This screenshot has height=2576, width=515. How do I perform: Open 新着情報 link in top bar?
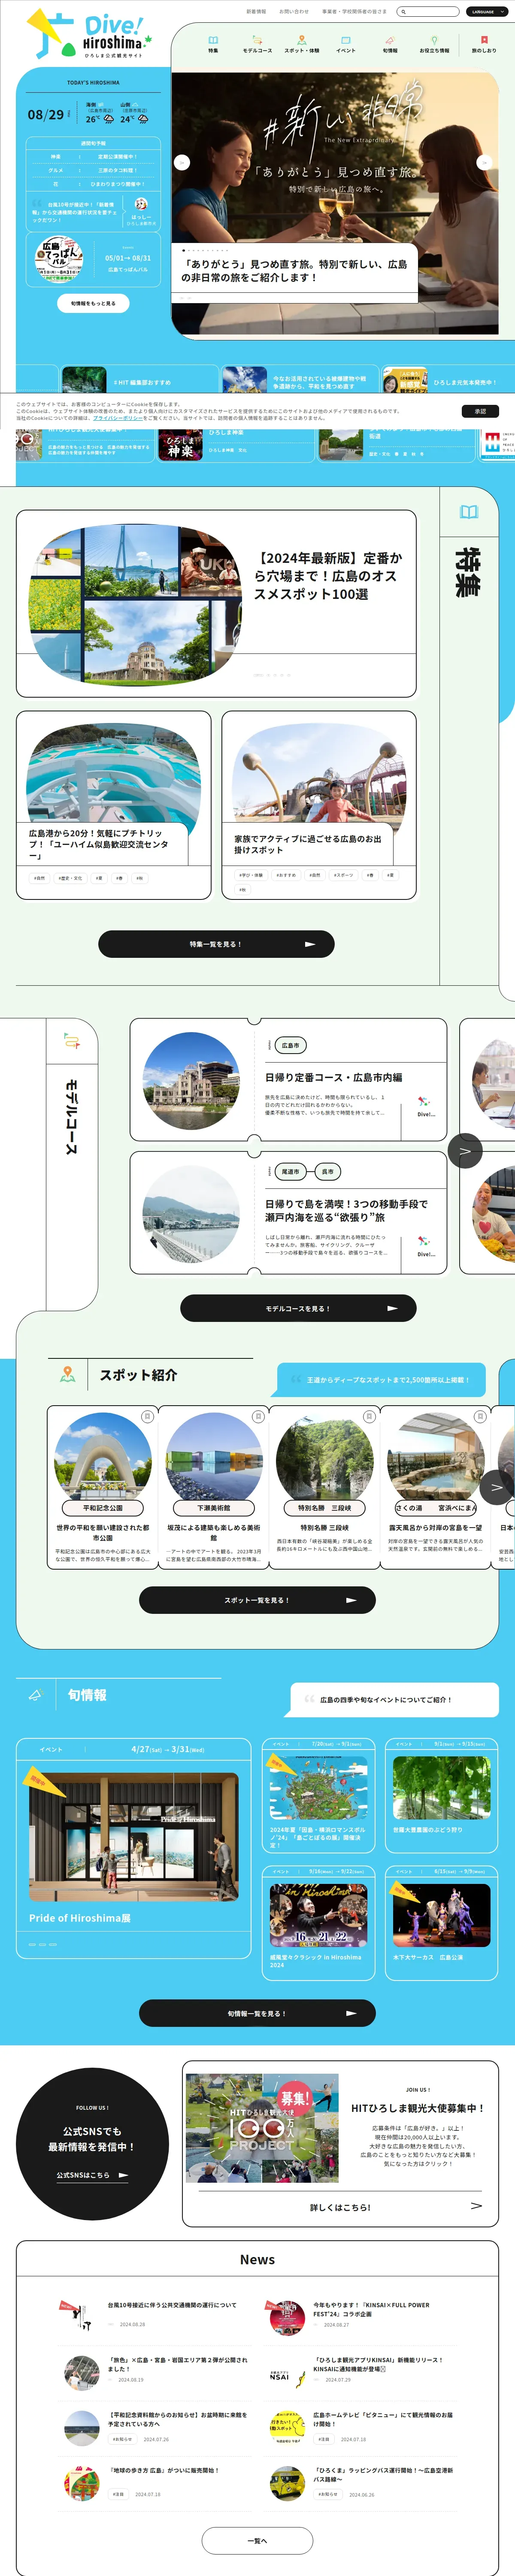[x=256, y=12]
